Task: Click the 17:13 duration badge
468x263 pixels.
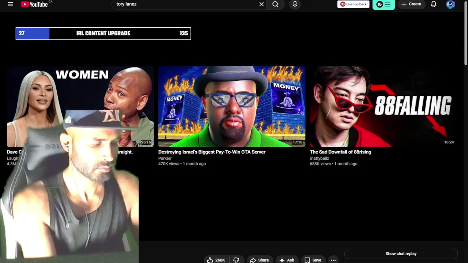Action: tap(297, 142)
